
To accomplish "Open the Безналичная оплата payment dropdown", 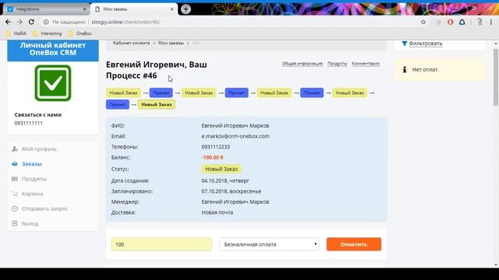I will coord(269,244).
